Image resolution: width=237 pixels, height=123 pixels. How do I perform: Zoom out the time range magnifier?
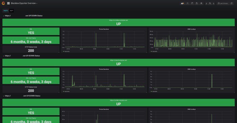tap(210, 3)
